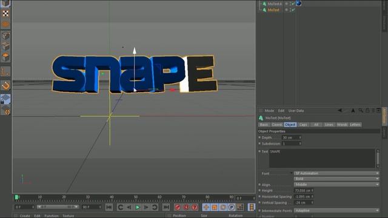Select the Texture mode checkerboard icon
388x218 pixels.
(5, 13)
